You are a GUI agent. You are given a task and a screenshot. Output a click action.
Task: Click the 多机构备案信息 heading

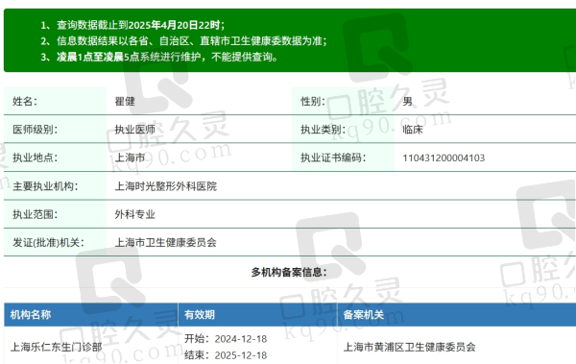[289, 273]
